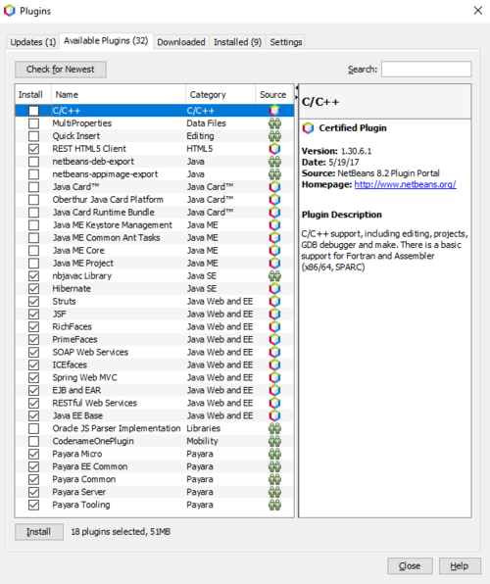Open the Downloaded tab

[181, 42]
